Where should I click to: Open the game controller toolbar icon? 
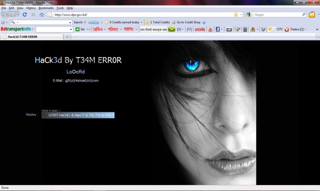click(x=189, y=29)
